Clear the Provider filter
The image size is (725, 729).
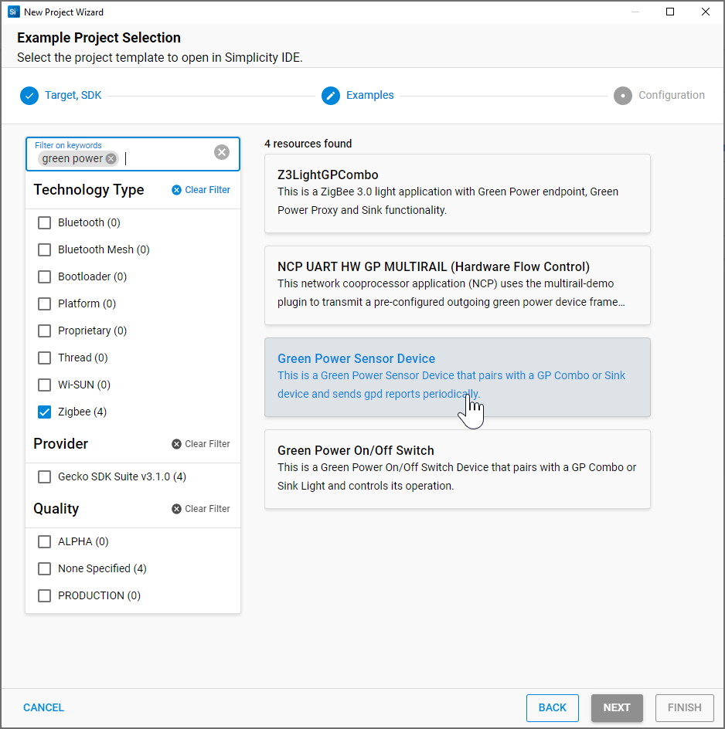[x=200, y=444]
